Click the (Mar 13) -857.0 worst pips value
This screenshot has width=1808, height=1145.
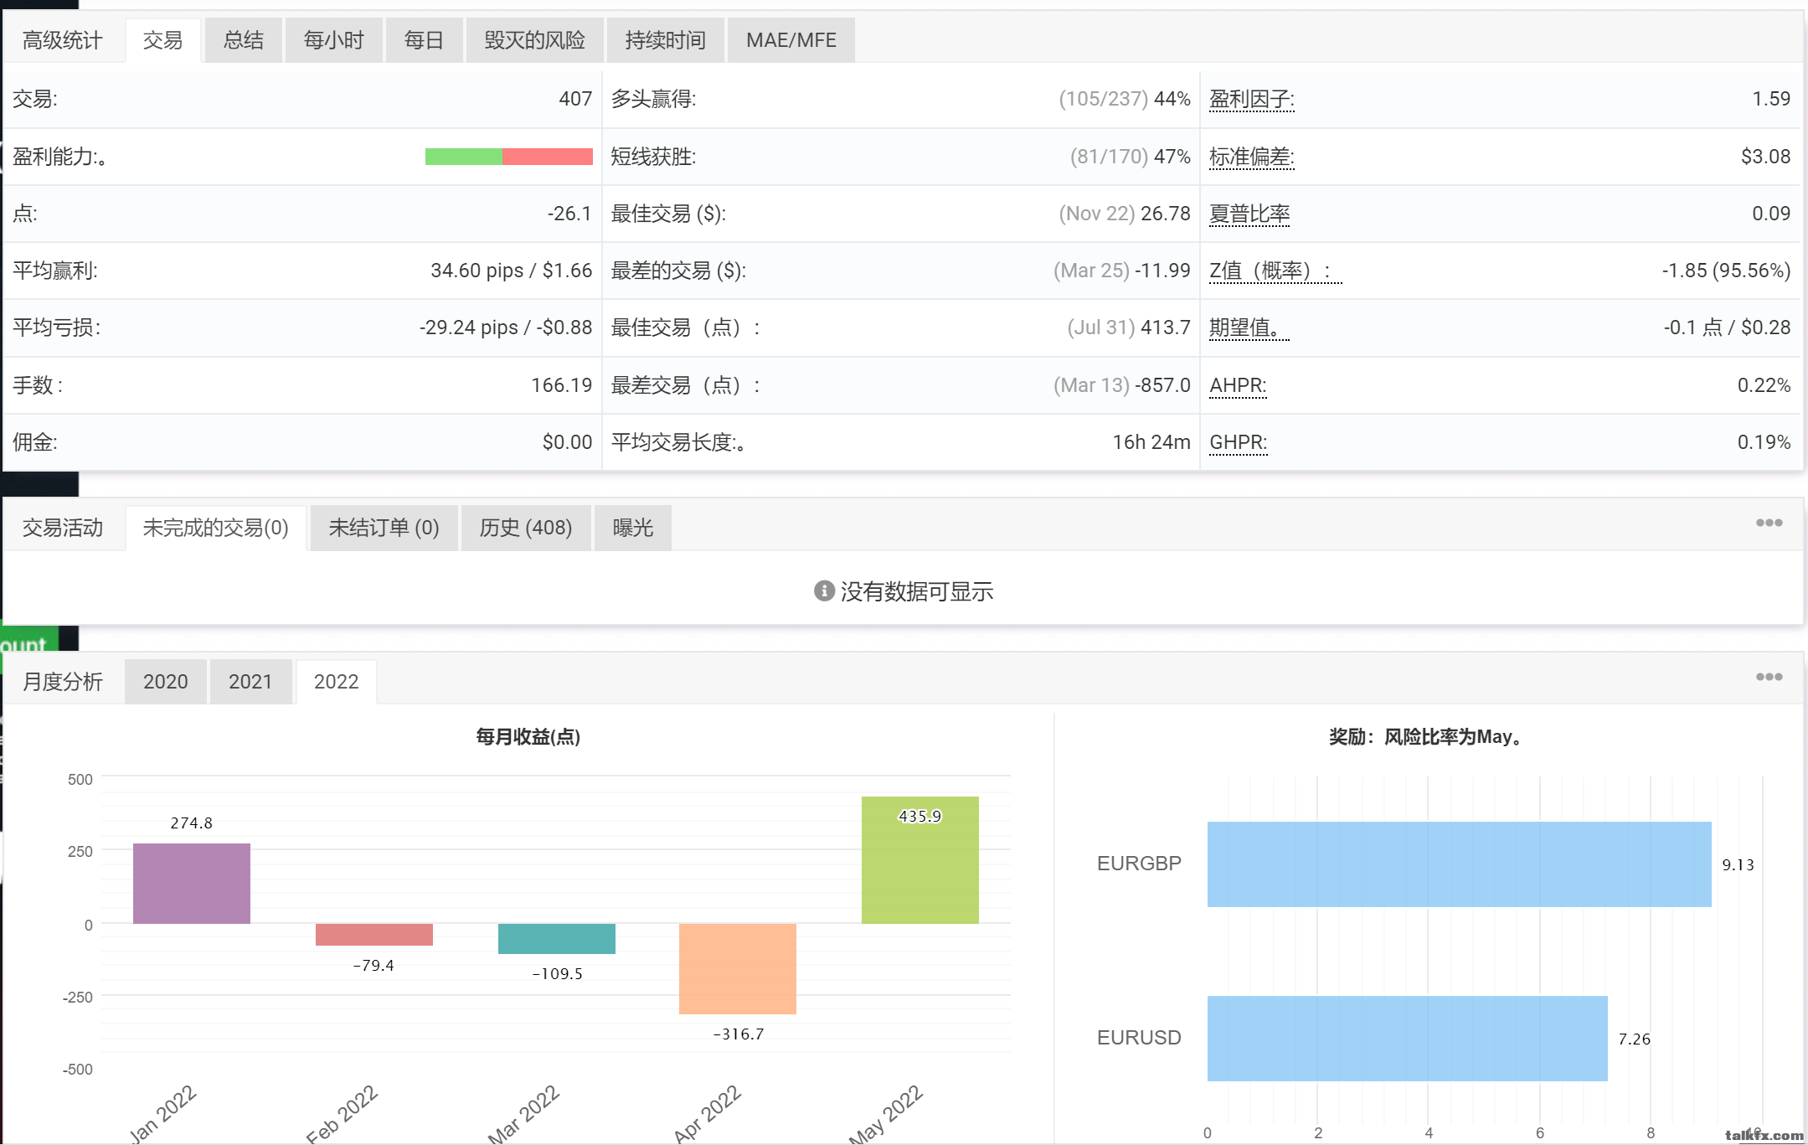pos(1122,385)
